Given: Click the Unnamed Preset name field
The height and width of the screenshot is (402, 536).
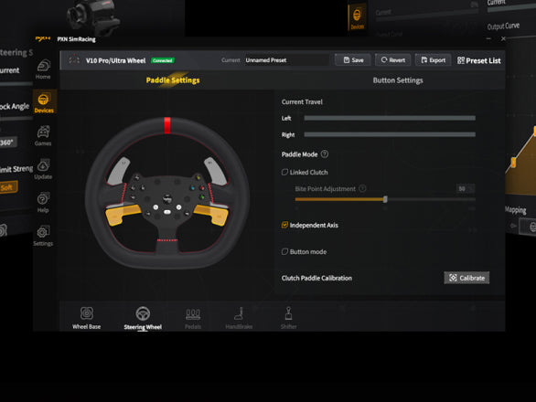Looking at the screenshot, I should point(286,60).
